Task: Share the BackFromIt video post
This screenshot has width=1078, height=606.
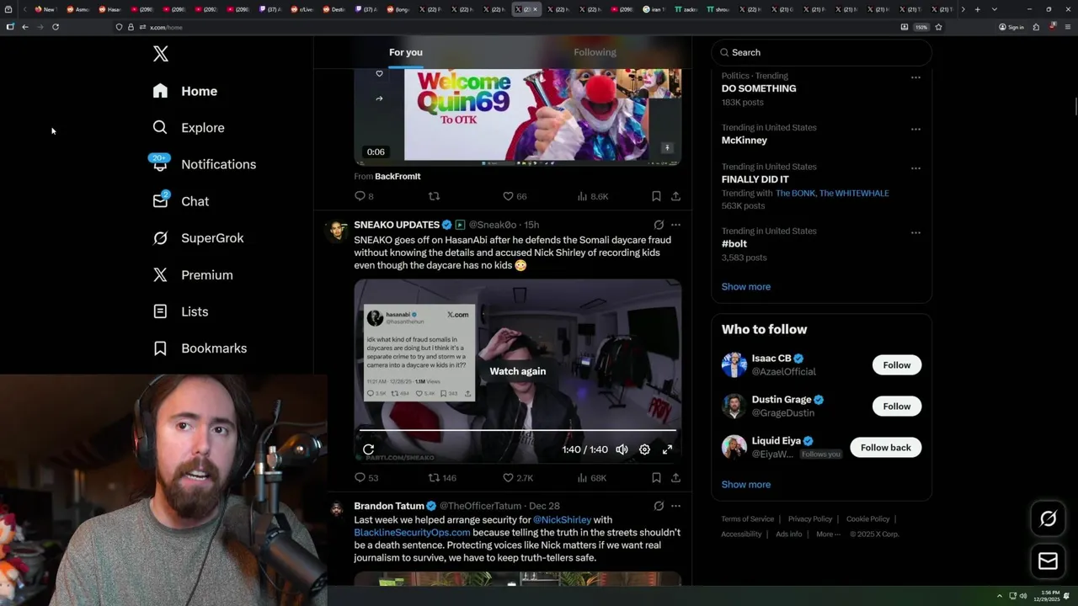Action: [675, 196]
